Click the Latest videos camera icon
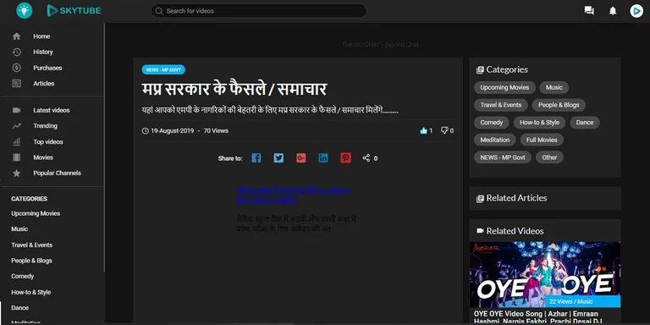This screenshot has width=650, height=325. coord(17,110)
